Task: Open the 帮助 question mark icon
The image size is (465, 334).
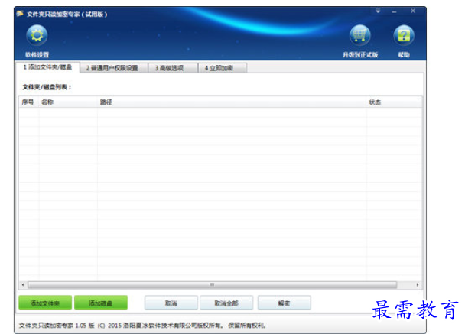Action: pos(404,35)
